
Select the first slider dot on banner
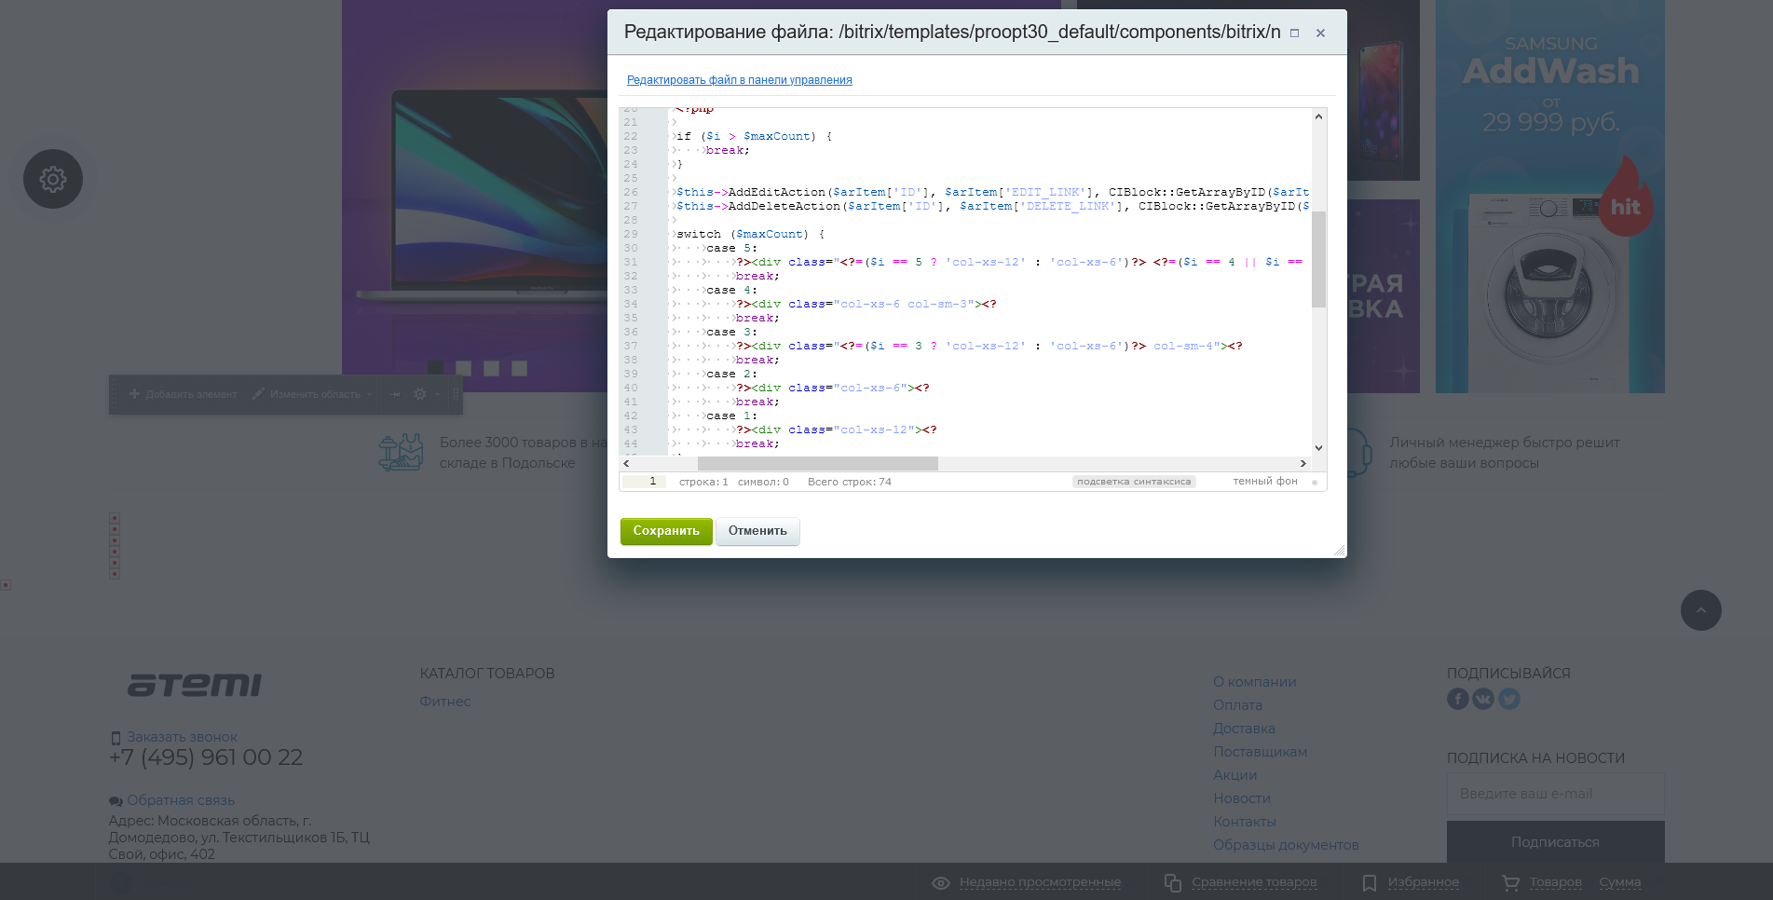click(435, 368)
